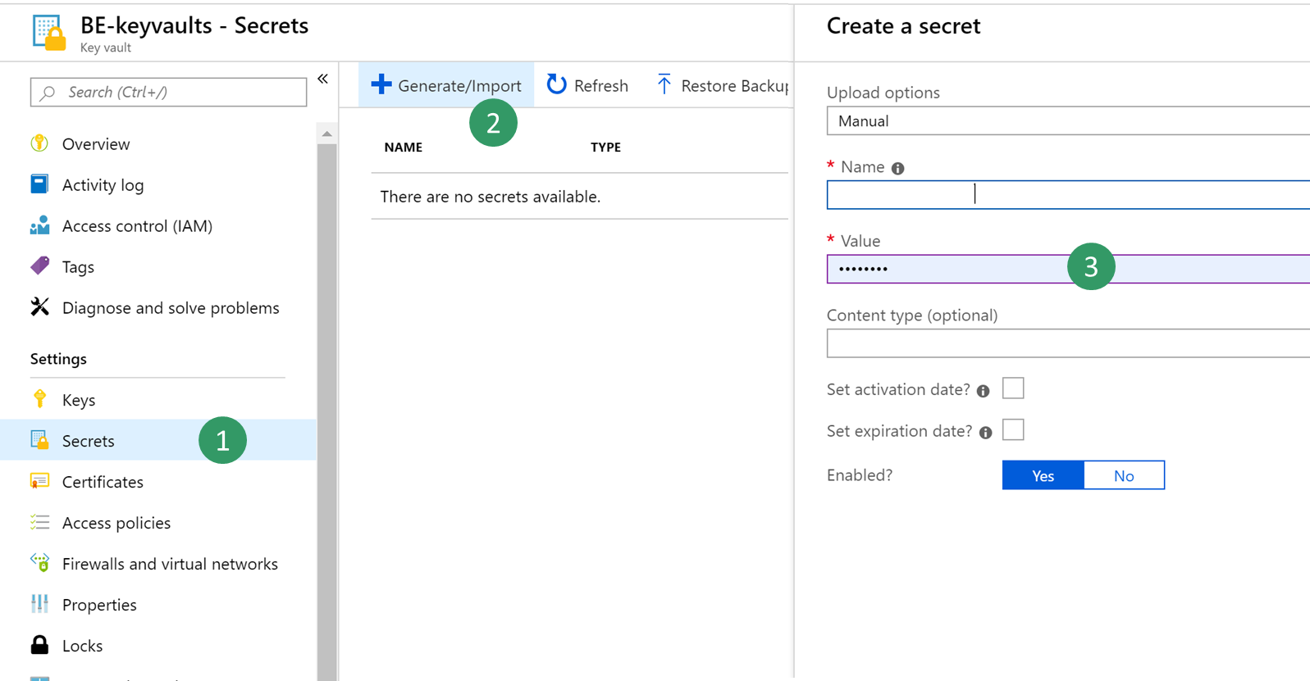
Task: Click the sidebar scroll up arrow
Action: tap(327, 134)
